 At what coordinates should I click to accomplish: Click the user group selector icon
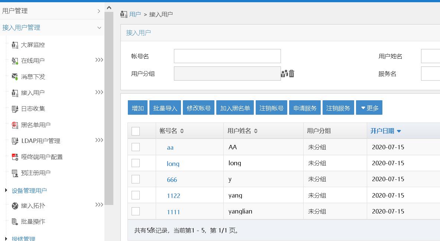point(284,74)
